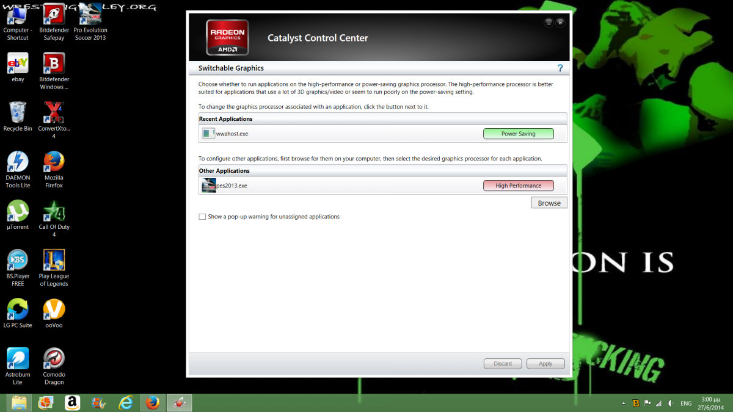This screenshot has height=412, width=733.
Task: Open the ebay desktop shortcut
Action: pyautogui.click(x=18, y=67)
